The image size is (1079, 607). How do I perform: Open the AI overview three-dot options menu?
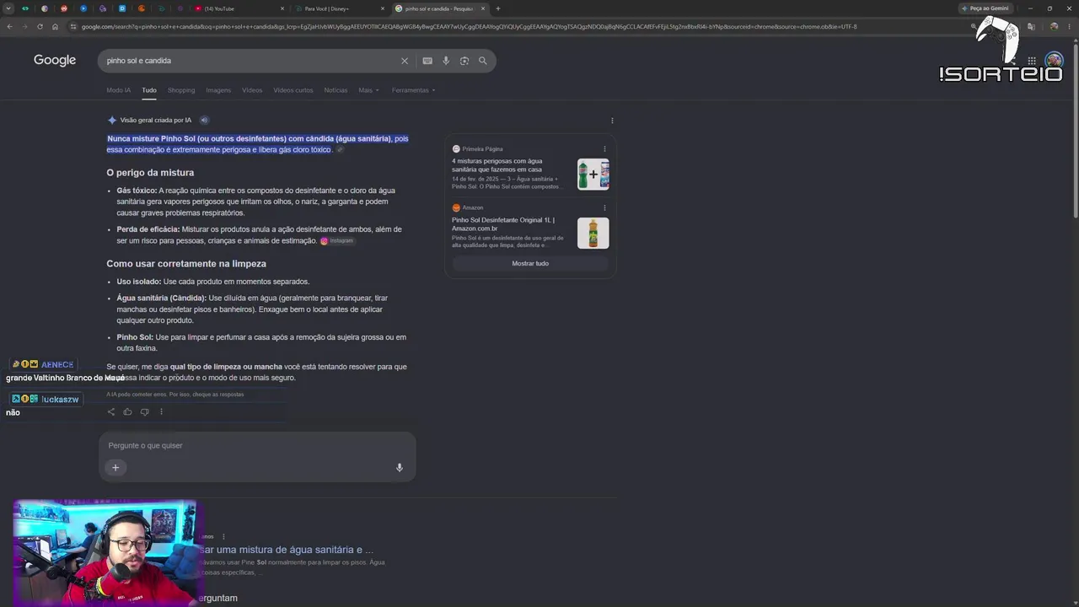[x=612, y=121]
